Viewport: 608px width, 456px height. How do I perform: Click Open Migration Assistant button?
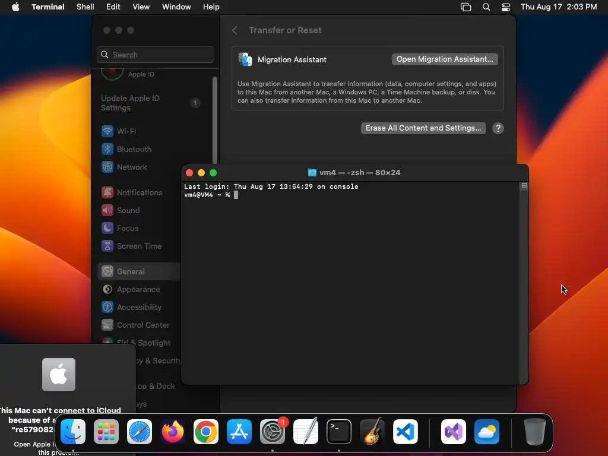445,59
